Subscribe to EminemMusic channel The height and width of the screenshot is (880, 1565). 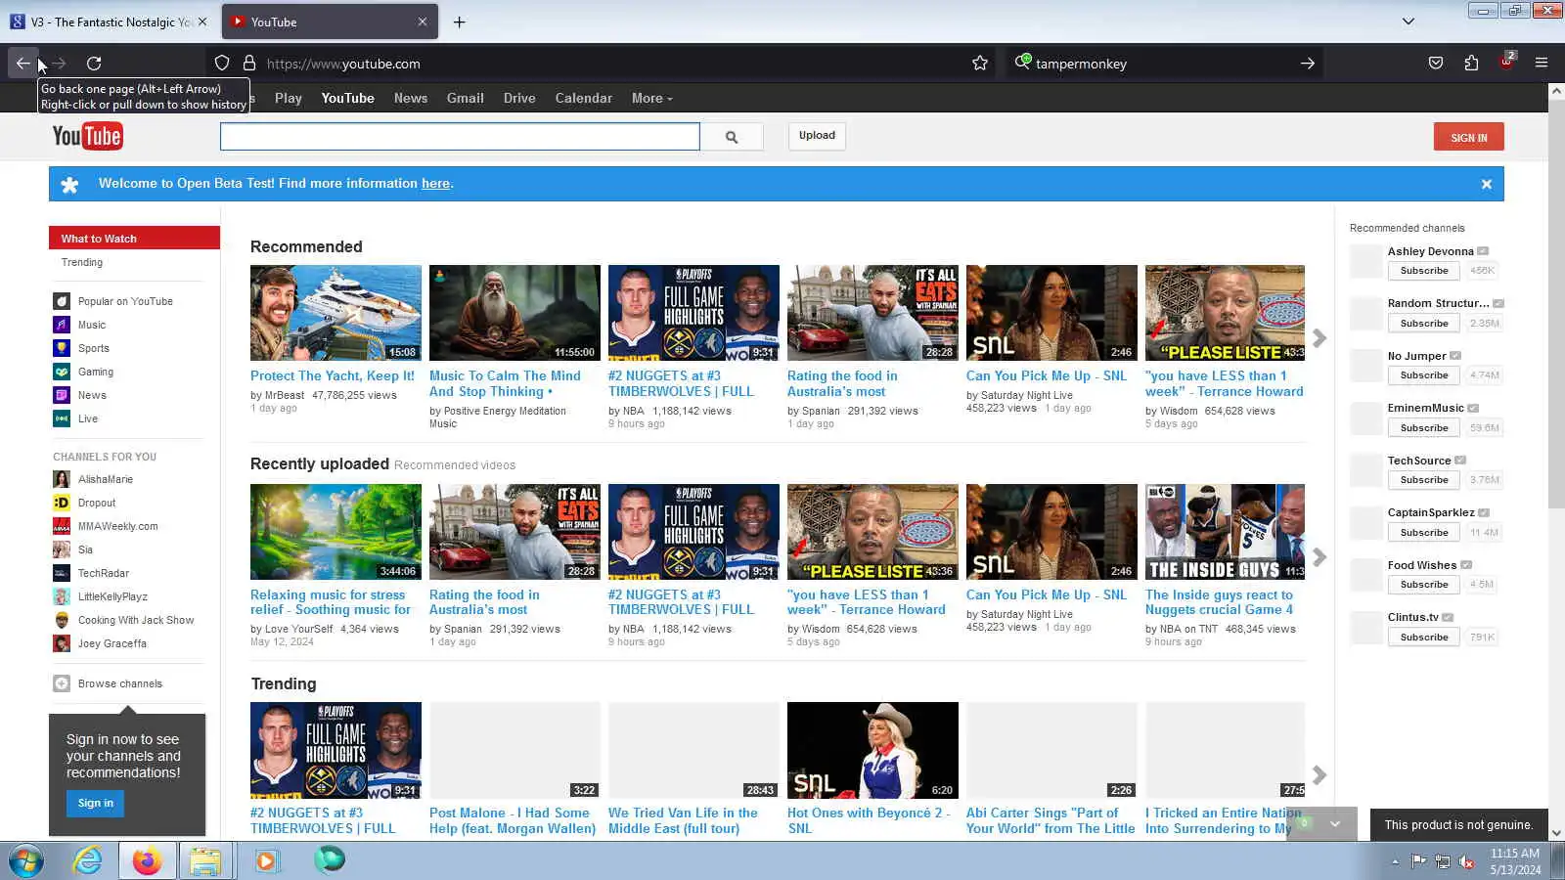pos(1424,428)
